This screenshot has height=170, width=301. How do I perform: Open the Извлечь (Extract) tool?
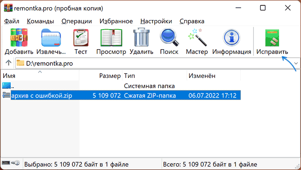point(51,38)
